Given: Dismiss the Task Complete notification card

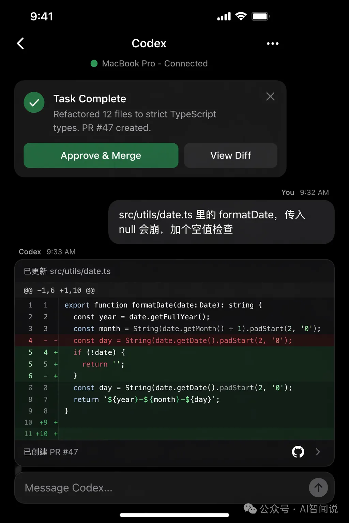Looking at the screenshot, I should 270,97.
